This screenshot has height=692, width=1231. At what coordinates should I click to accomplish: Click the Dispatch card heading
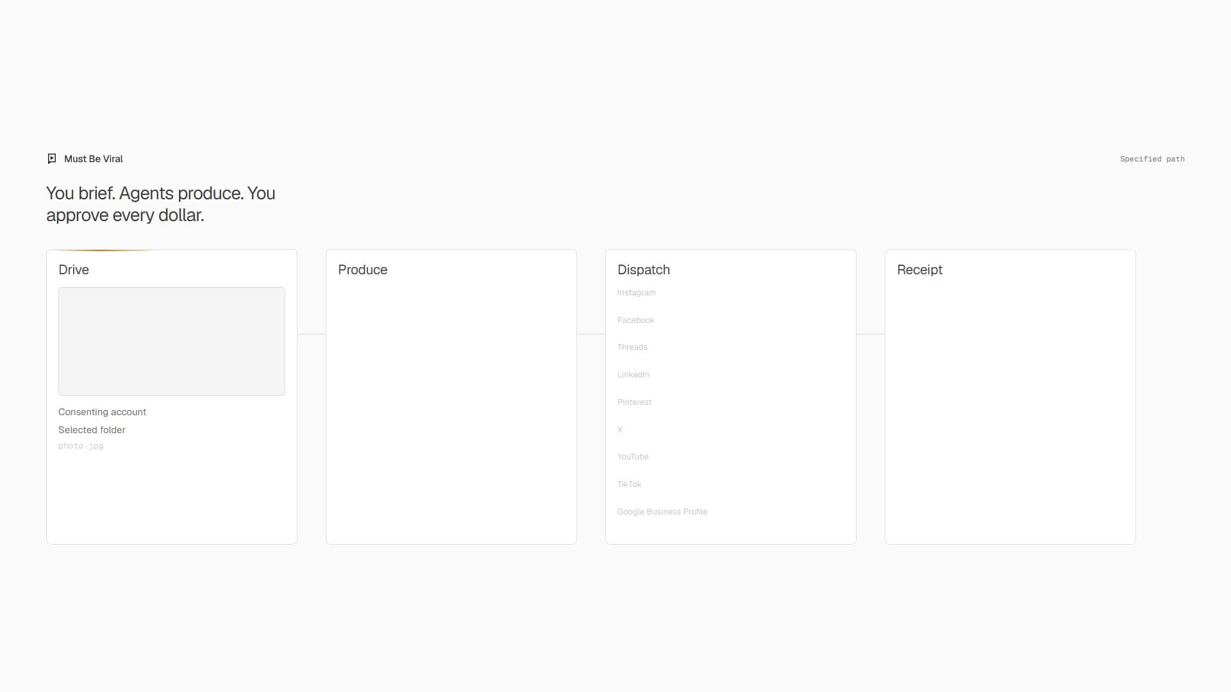[x=643, y=270]
